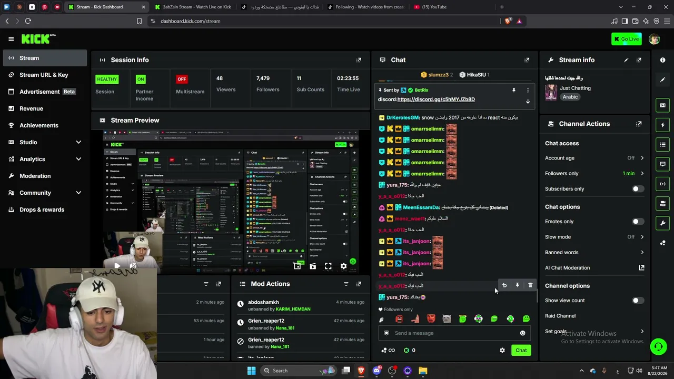Expand the Community sidebar section
Image resolution: width=674 pixels, height=379 pixels.
pos(78,193)
